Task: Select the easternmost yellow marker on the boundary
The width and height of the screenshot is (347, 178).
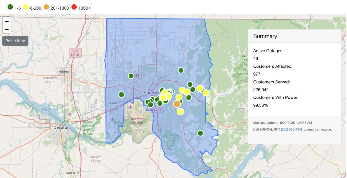Action: click(x=206, y=93)
